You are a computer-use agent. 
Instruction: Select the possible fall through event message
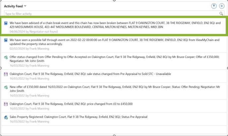click(x=114, y=42)
